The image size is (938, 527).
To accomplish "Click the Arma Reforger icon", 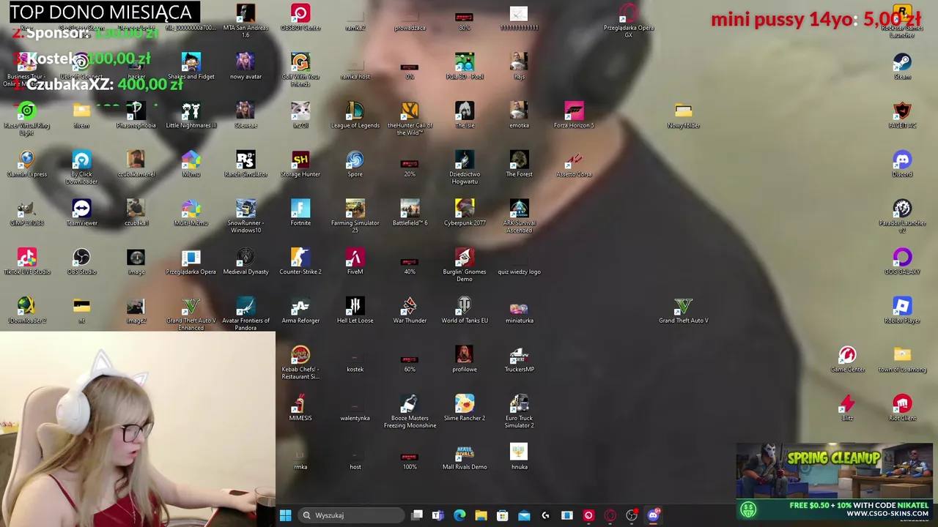I will [300, 306].
